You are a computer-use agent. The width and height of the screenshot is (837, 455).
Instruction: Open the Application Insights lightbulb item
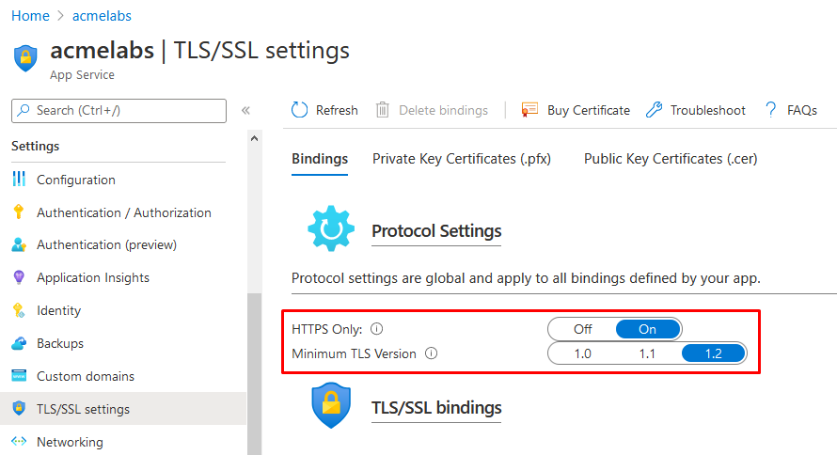[93, 277]
